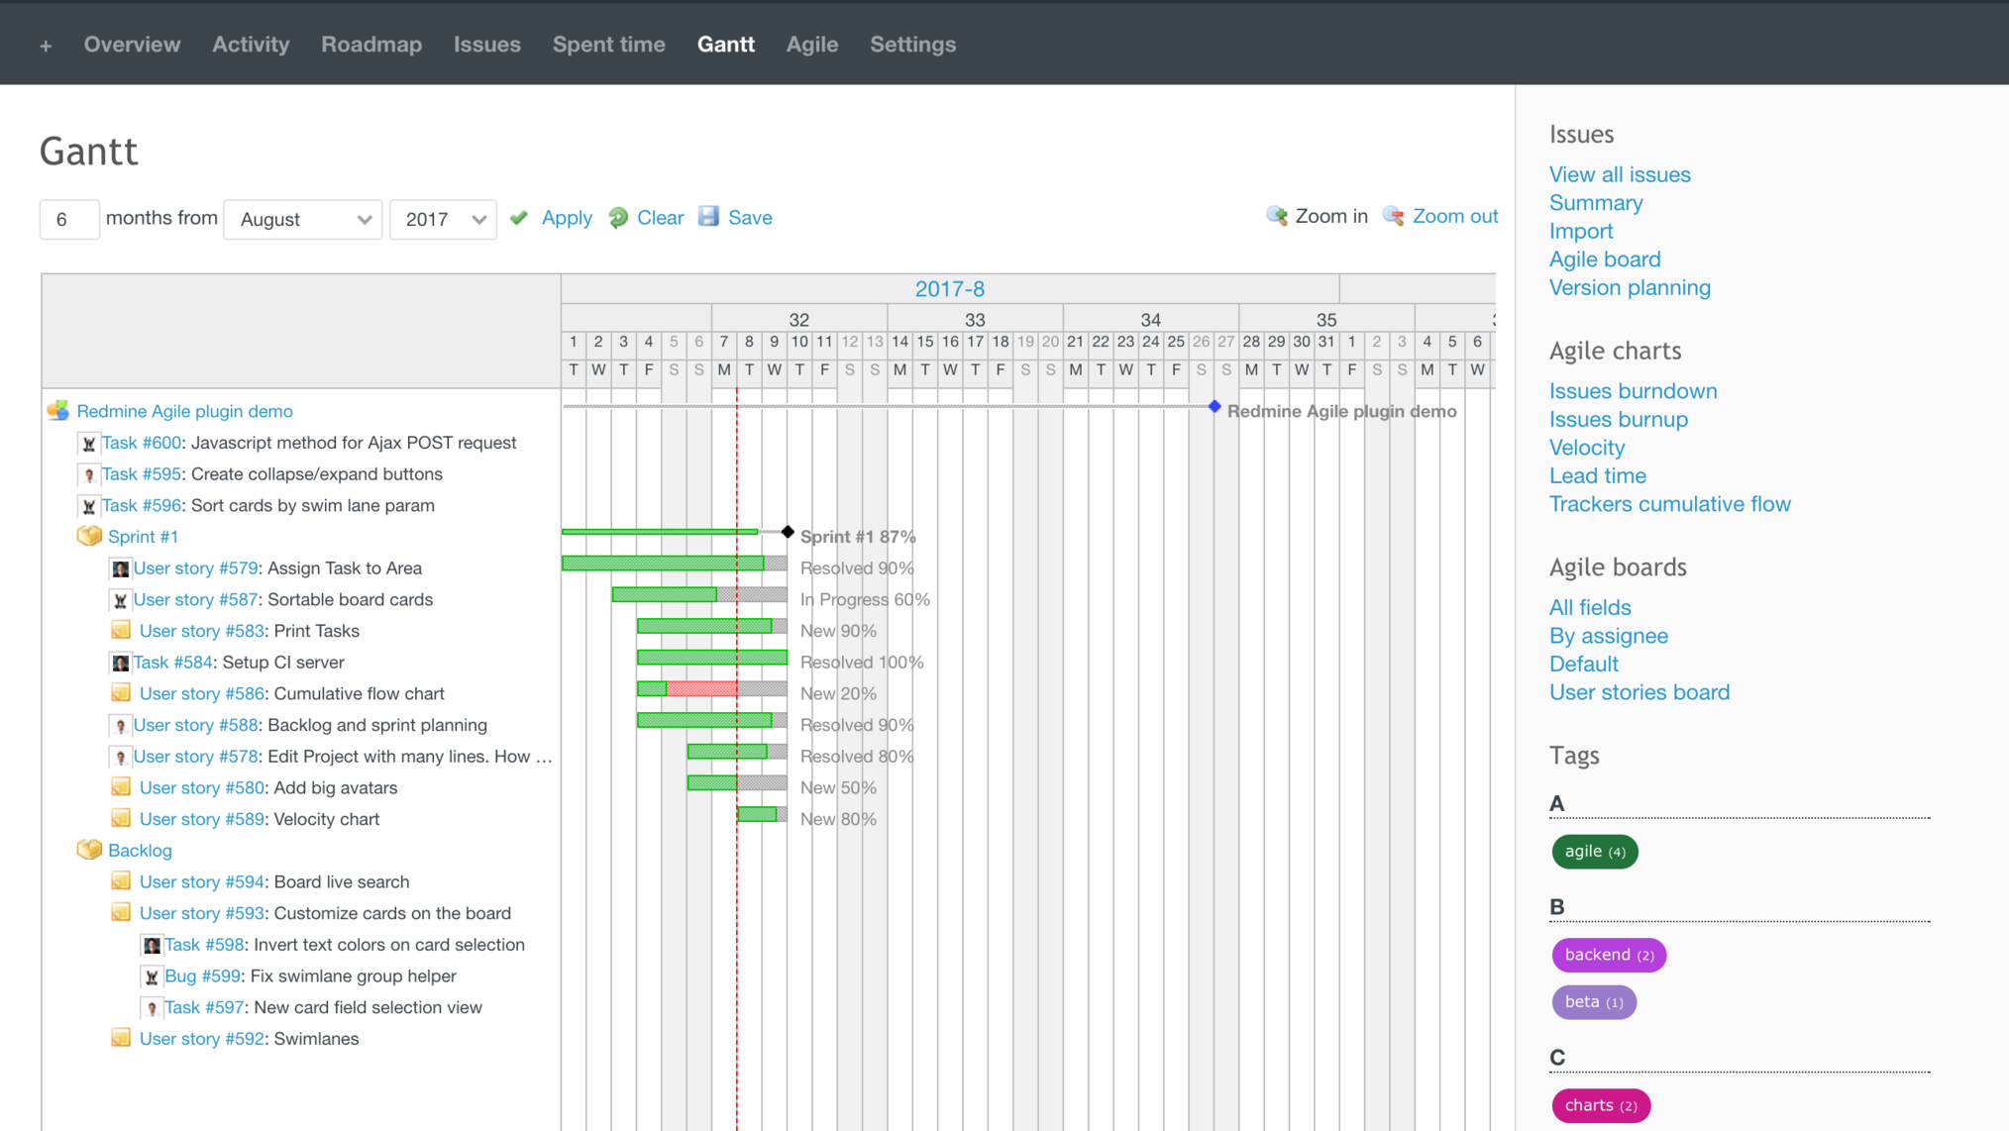Click the Zoom out magnifier icon
This screenshot has height=1131, width=2009.
[x=1394, y=216]
